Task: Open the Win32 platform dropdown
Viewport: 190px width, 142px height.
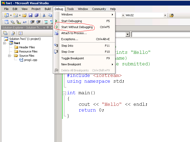Action: (x=165, y=15)
